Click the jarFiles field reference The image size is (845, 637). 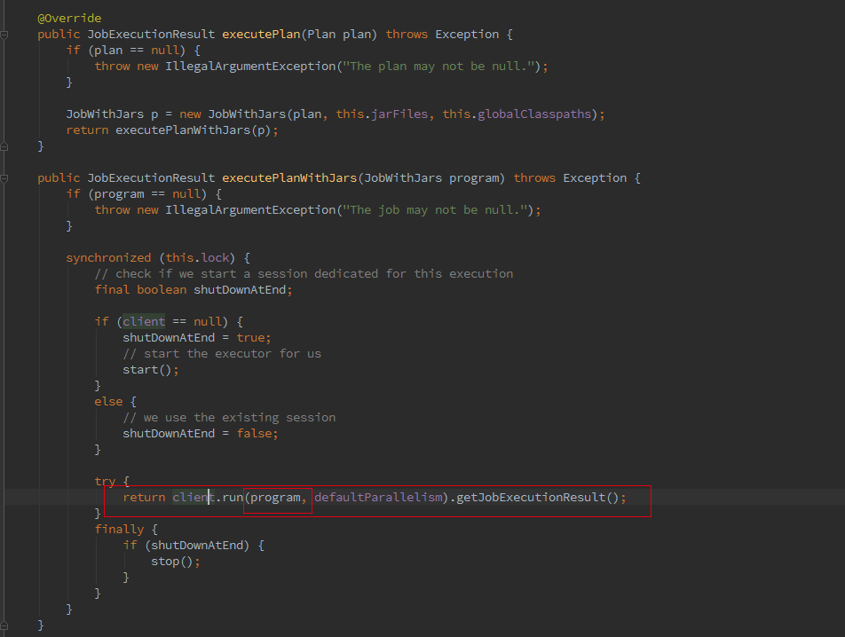coord(399,114)
